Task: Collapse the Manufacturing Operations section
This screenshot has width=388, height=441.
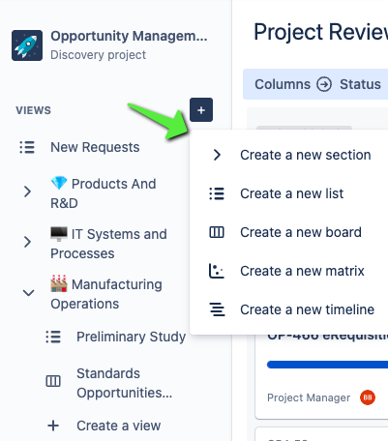Action: [28, 293]
